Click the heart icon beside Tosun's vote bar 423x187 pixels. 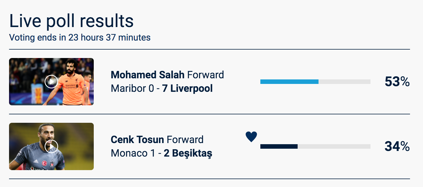coord(251,137)
